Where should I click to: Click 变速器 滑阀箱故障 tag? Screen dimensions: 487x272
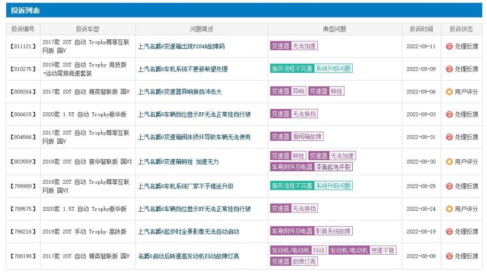297,136
